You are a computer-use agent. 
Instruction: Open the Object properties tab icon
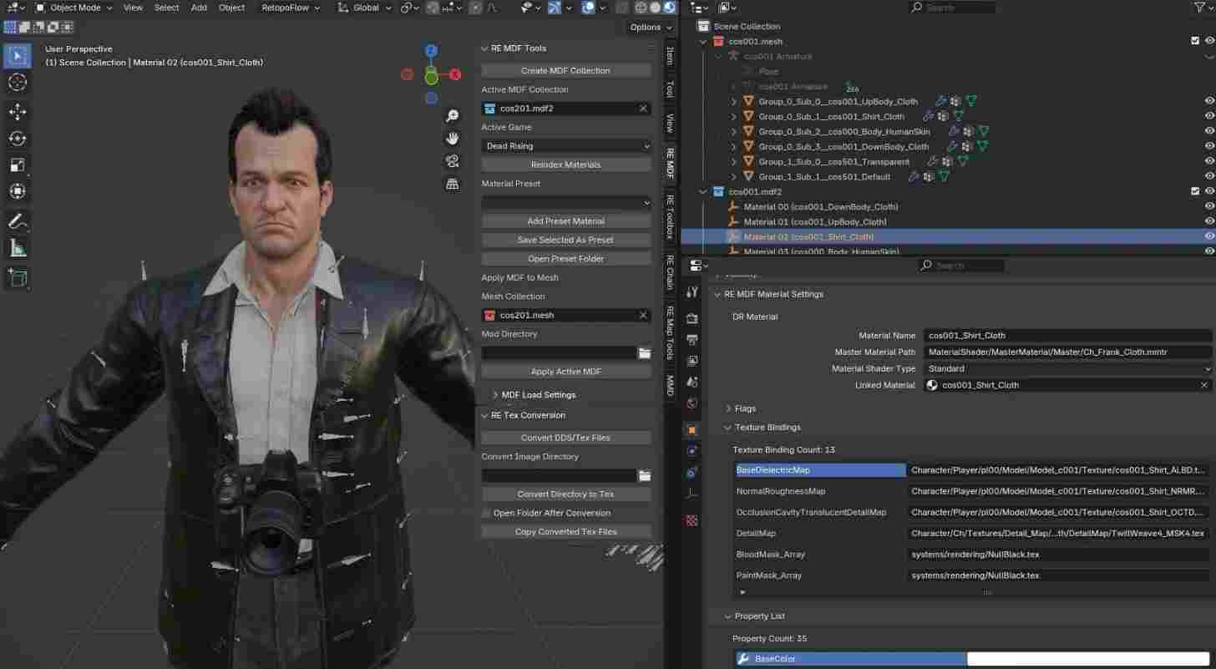click(x=692, y=429)
